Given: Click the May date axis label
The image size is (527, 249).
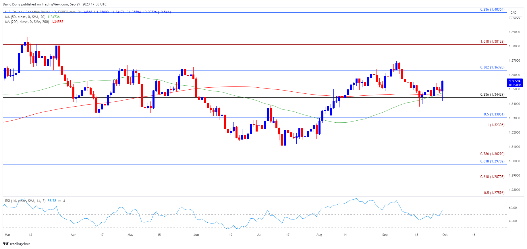Looking at the screenshot, I should point(130,235).
